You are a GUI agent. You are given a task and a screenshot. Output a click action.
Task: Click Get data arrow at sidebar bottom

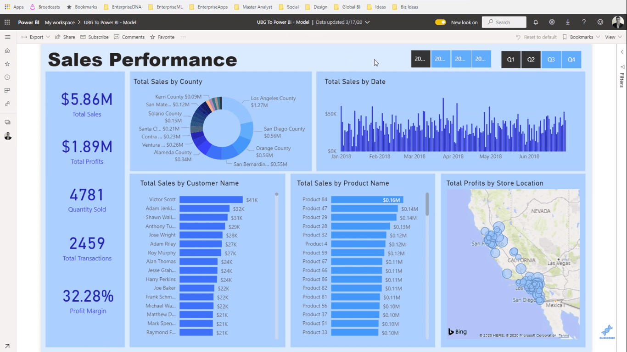point(7,346)
